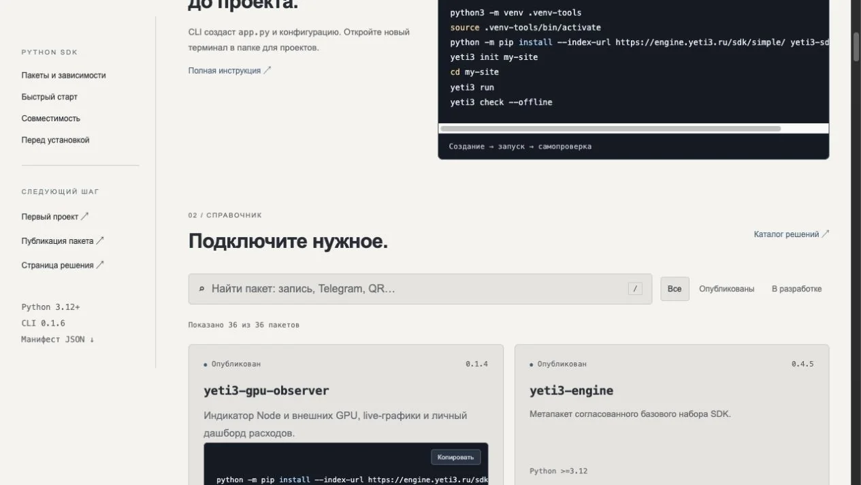
Task: Click "Показано 36 из 36 пакетов" counter
Action: pos(244,325)
